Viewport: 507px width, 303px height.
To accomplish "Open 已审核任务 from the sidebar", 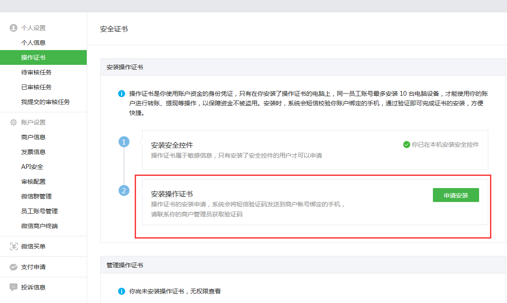I will tap(36, 87).
